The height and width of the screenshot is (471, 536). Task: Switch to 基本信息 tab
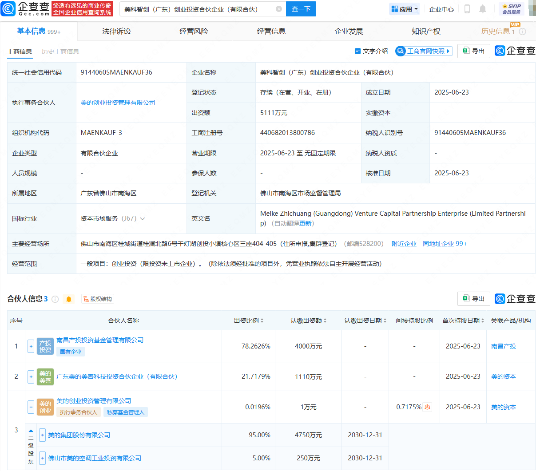39,32
